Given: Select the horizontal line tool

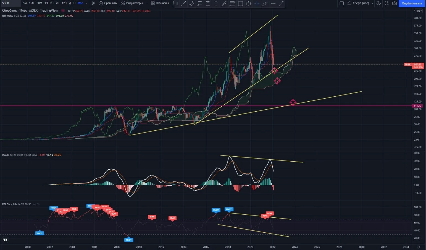Looking at the screenshot, I should [273, 3].
